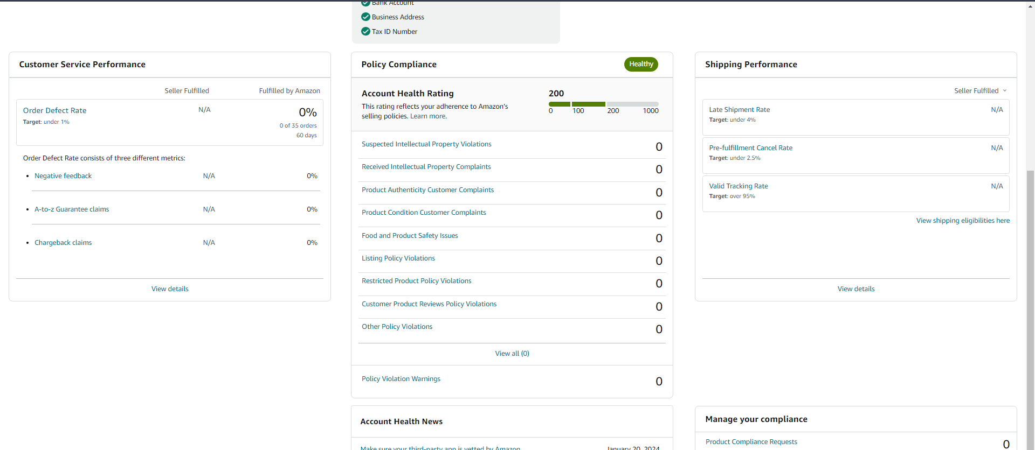Click View all (0) policy violations

coord(512,354)
